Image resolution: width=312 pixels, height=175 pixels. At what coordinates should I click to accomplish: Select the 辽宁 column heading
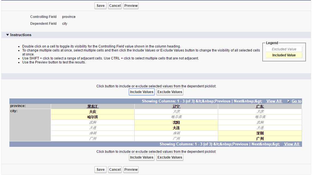[x=176, y=106]
